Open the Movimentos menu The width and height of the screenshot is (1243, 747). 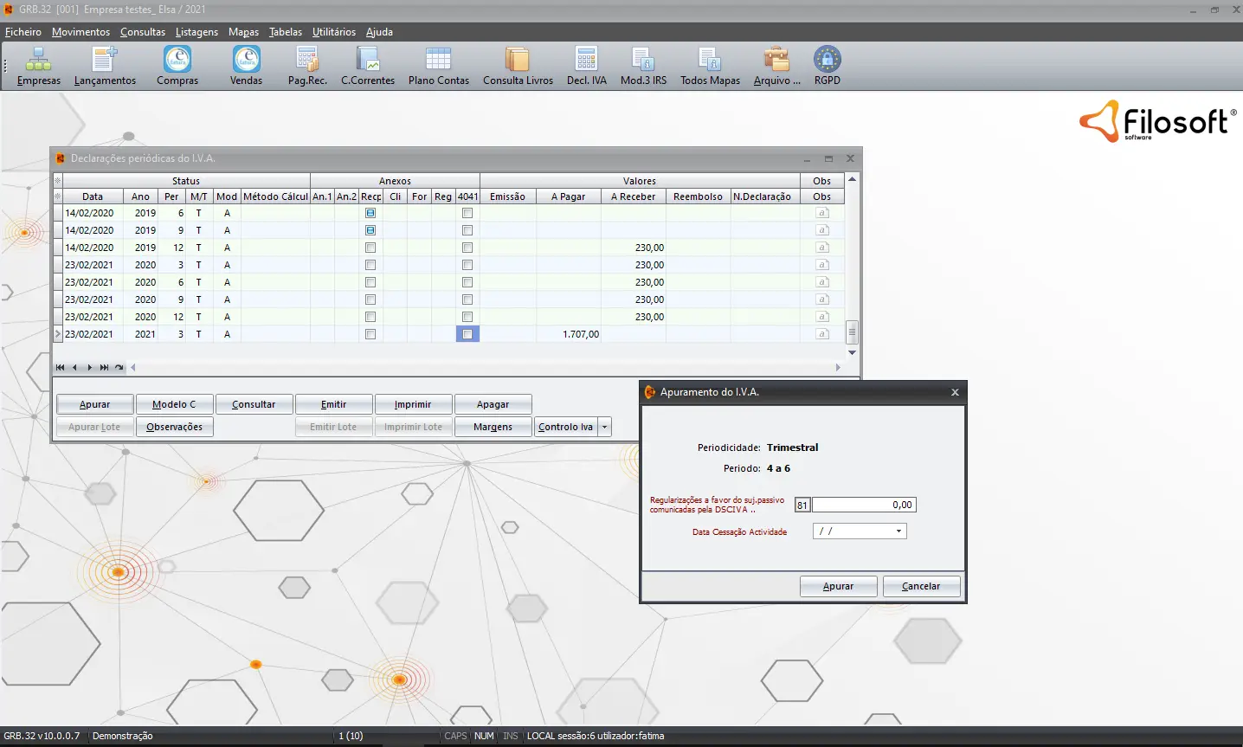[x=81, y=32]
